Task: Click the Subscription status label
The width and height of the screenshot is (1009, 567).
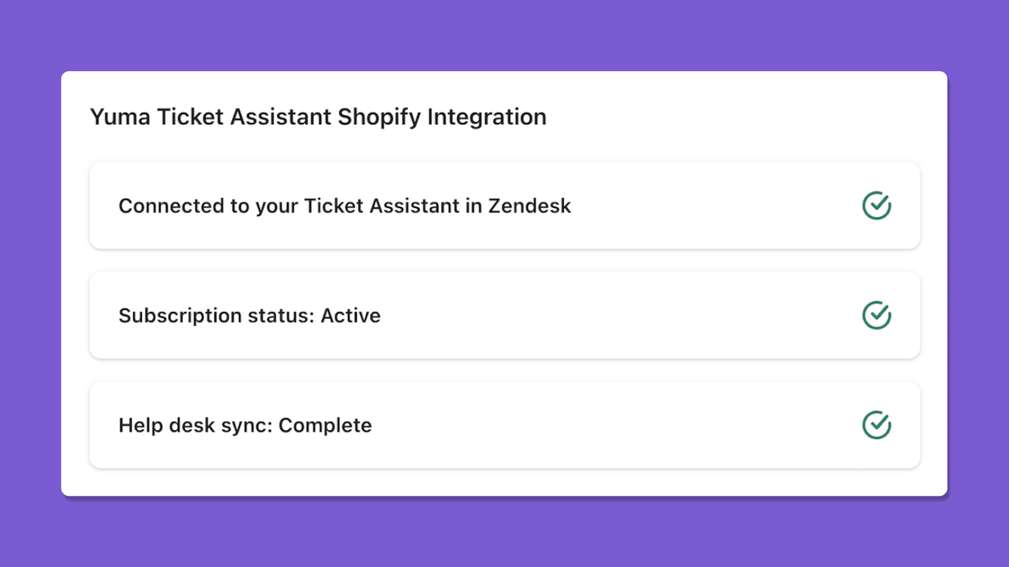Action: coord(216,316)
